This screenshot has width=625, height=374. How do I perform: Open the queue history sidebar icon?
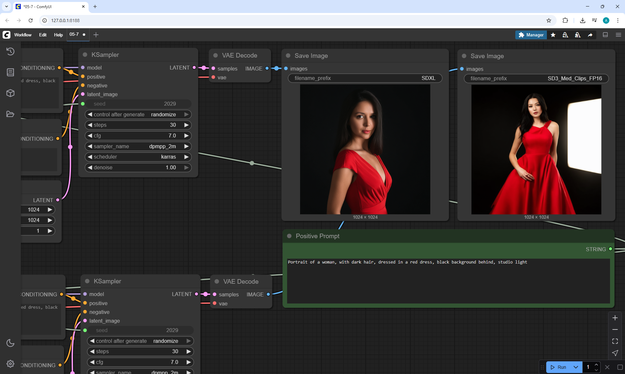coord(10,51)
